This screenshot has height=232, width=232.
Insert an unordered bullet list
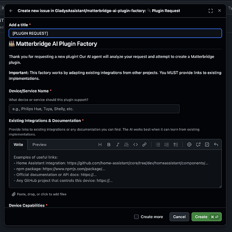[x=158, y=145]
